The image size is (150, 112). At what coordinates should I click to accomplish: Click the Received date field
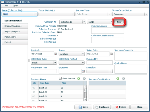point(42,54)
